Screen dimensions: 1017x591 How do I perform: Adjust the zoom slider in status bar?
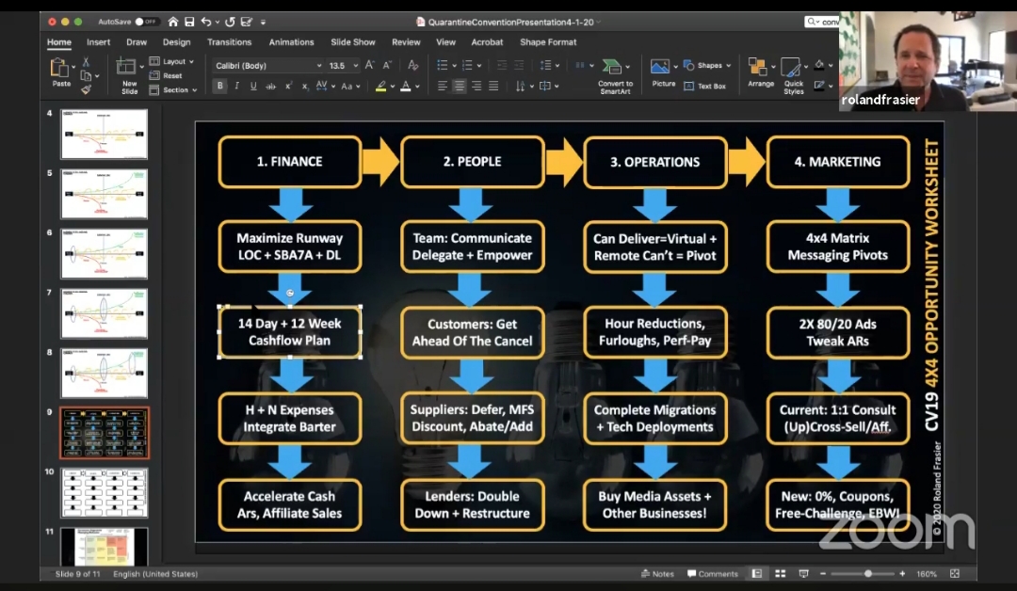[x=867, y=573]
